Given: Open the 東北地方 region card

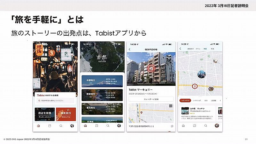Looking at the screenshot, I should [x=102, y=109].
